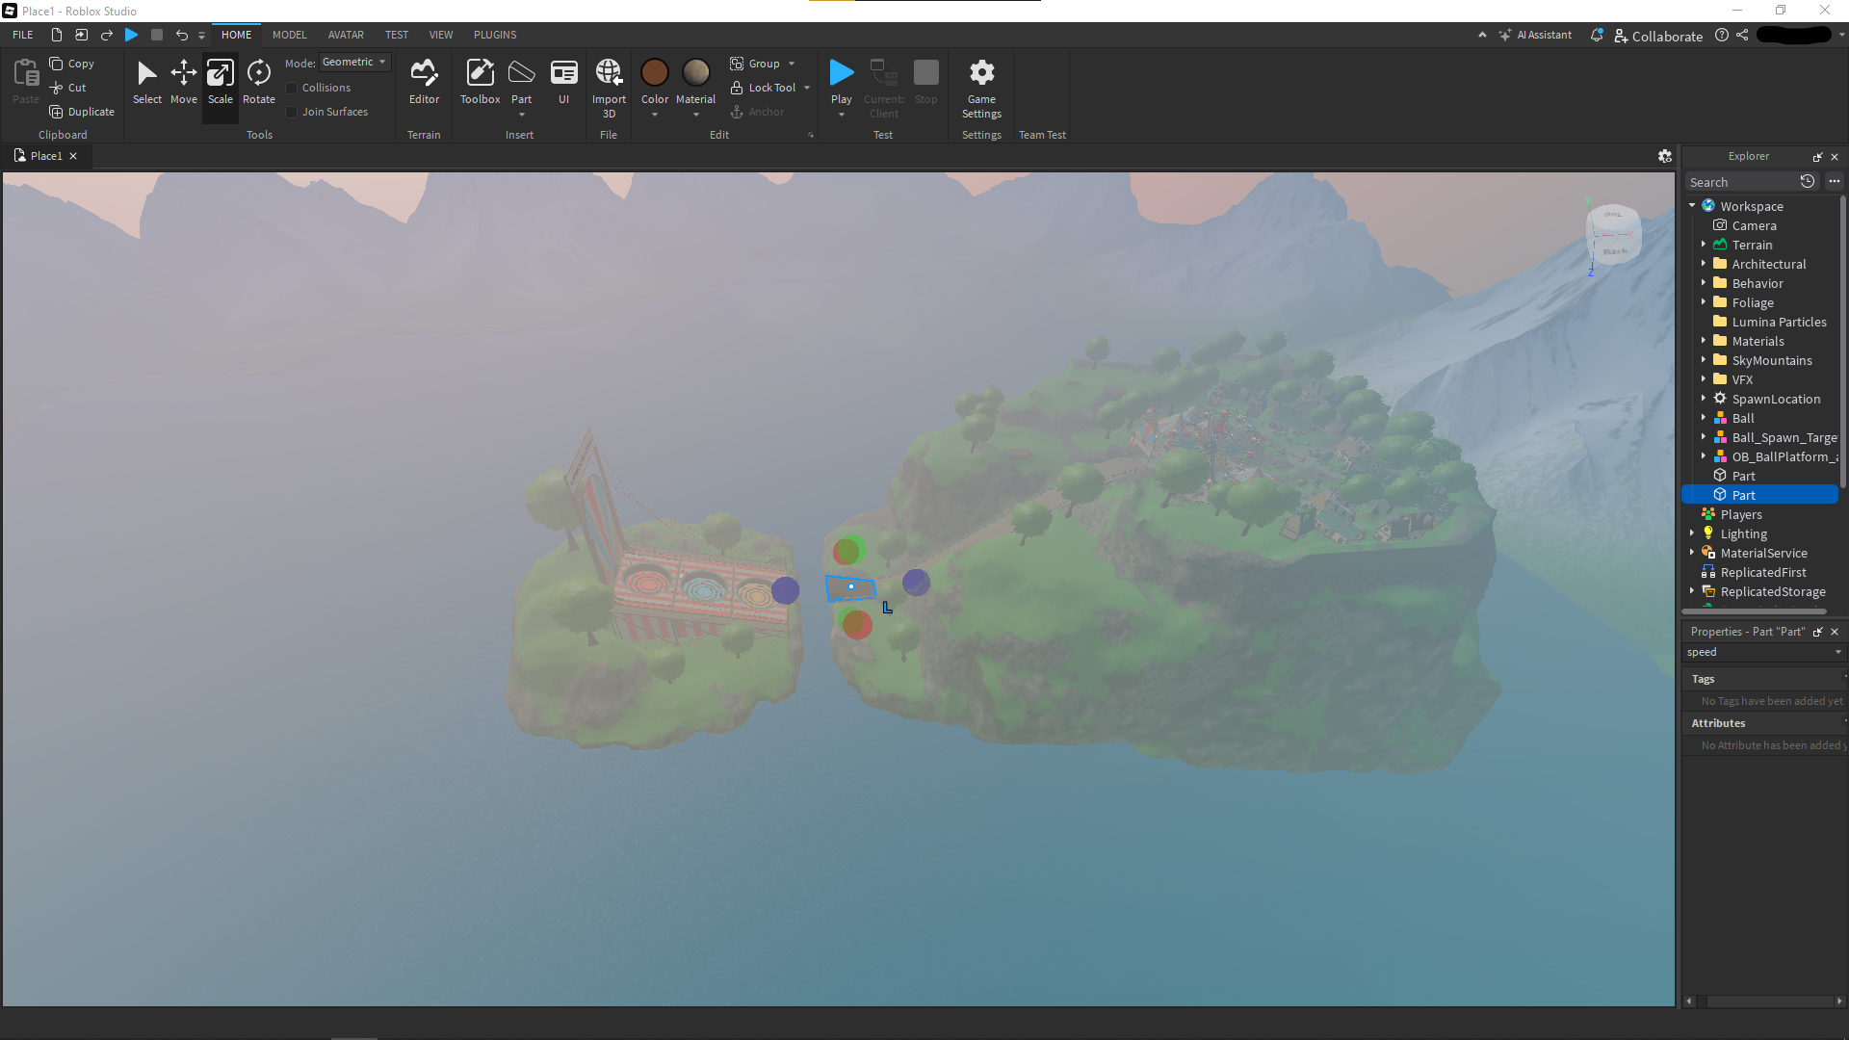Open Game Settings
1849x1040 pixels.
point(981,88)
